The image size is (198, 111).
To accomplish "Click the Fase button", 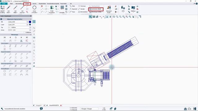I will pos(72,12).
